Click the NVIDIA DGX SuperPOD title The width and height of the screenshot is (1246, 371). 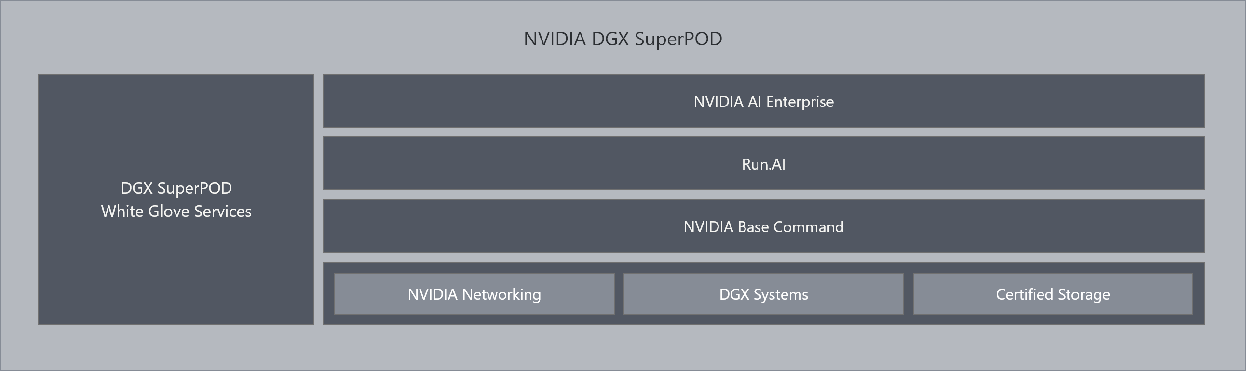623,39
